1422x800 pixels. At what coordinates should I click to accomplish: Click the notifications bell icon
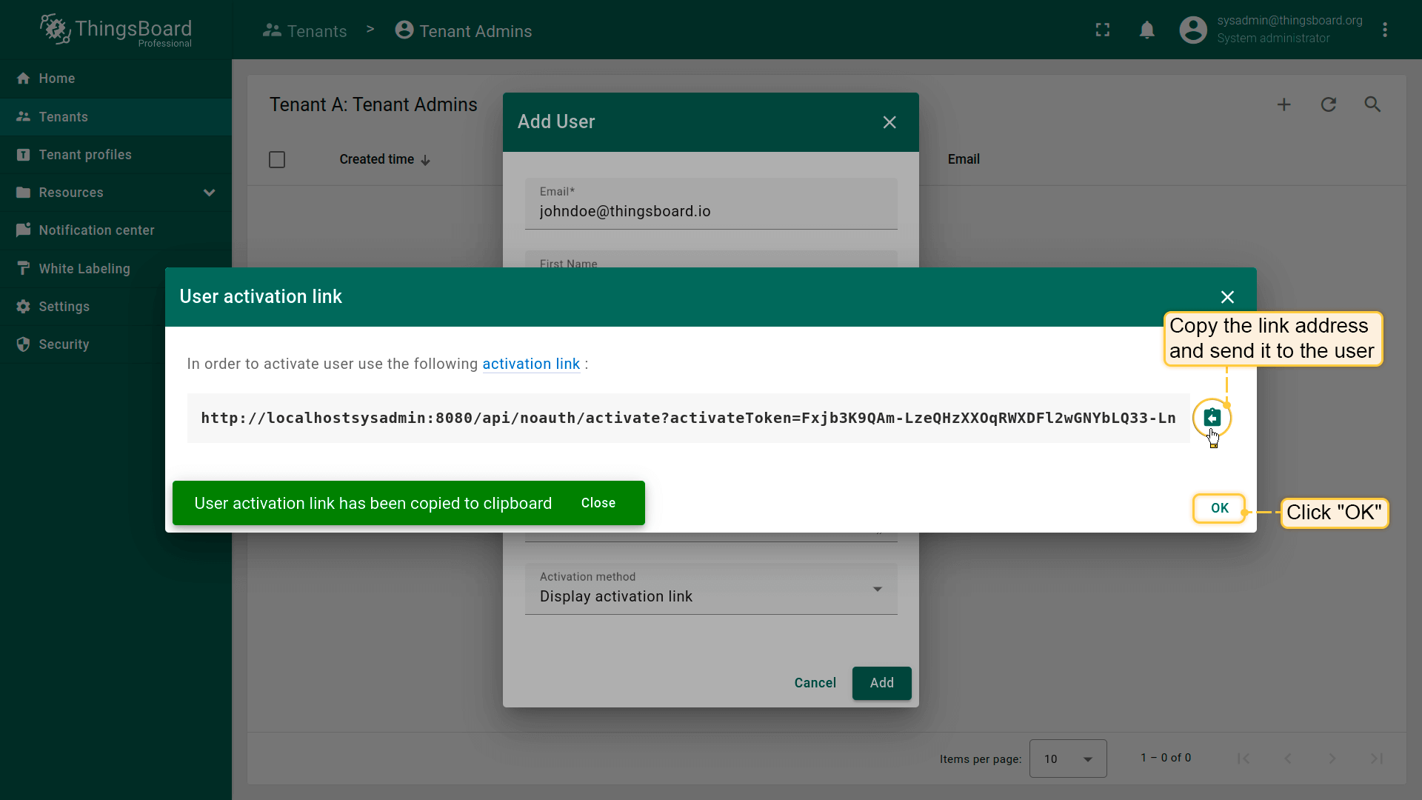coord(1146,30)
